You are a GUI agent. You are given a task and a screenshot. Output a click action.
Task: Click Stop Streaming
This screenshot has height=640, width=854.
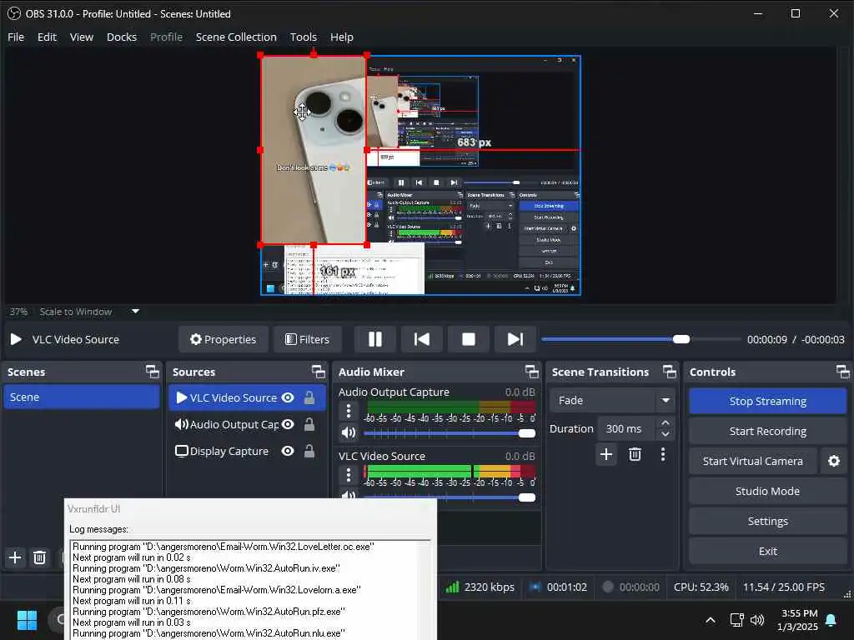click(767, 401)
